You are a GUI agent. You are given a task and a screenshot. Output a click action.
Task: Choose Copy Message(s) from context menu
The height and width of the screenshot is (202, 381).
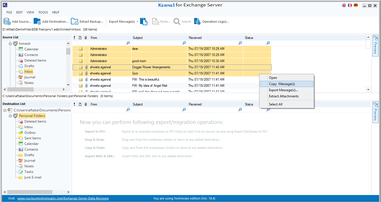pyautogui.click(x=286, y=84)
